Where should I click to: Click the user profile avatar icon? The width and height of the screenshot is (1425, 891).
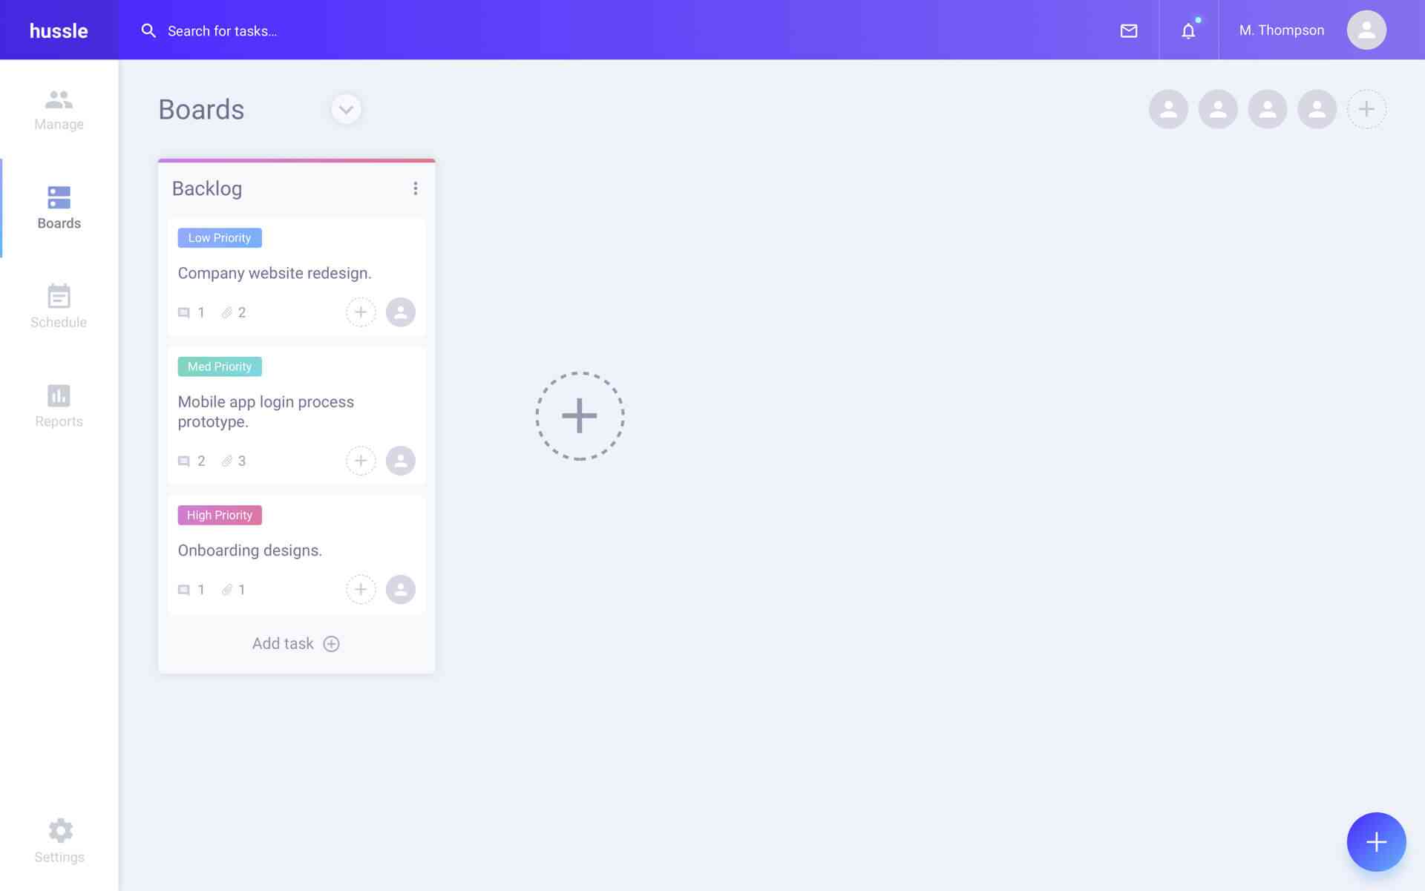pyautogui.click(x=1366, y=30)
